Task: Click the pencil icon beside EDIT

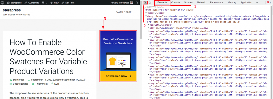Action: coord(52,84)
